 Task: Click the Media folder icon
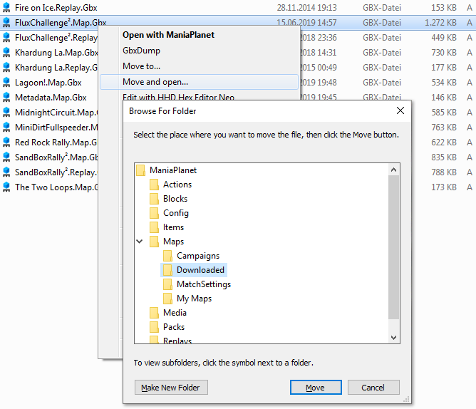(154, 313)
